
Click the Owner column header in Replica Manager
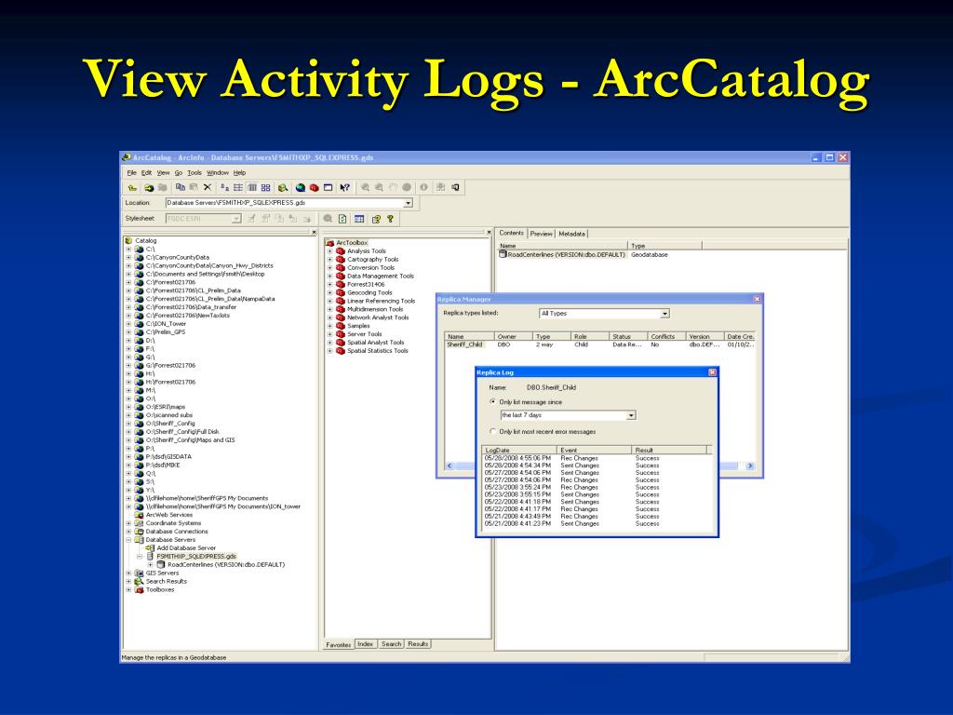(x=513, y=336)
